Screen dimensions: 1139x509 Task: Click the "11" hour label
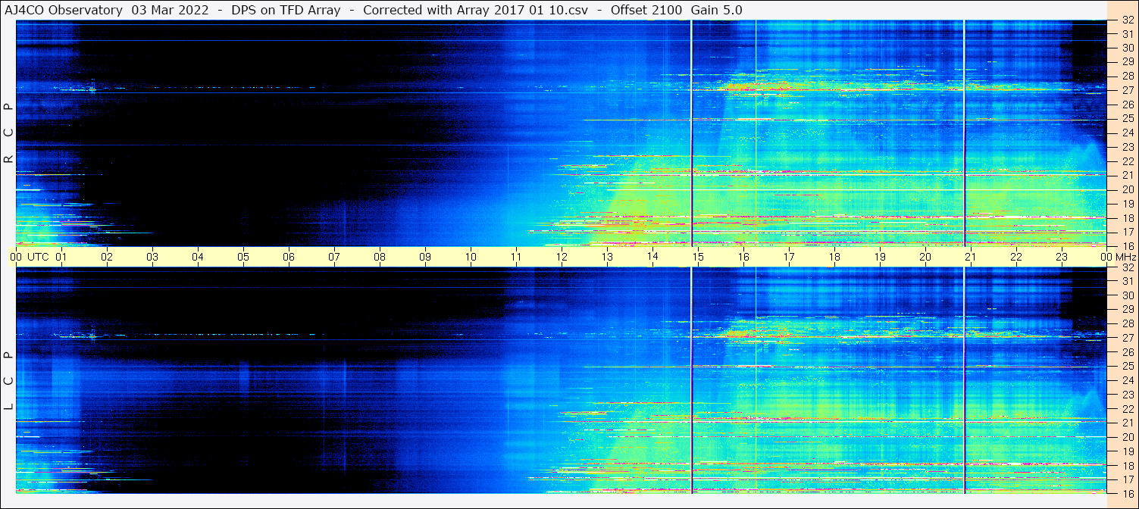(x=516, y=258)
